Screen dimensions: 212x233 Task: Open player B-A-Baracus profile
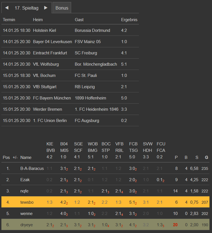[32, 168]
